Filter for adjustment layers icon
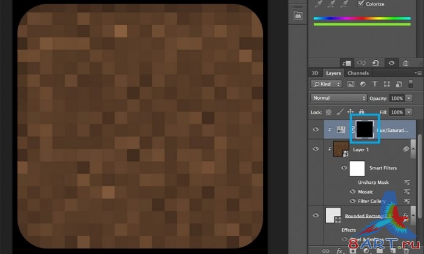This screenshot has height=254, width=424. click(x=363, y=84)
